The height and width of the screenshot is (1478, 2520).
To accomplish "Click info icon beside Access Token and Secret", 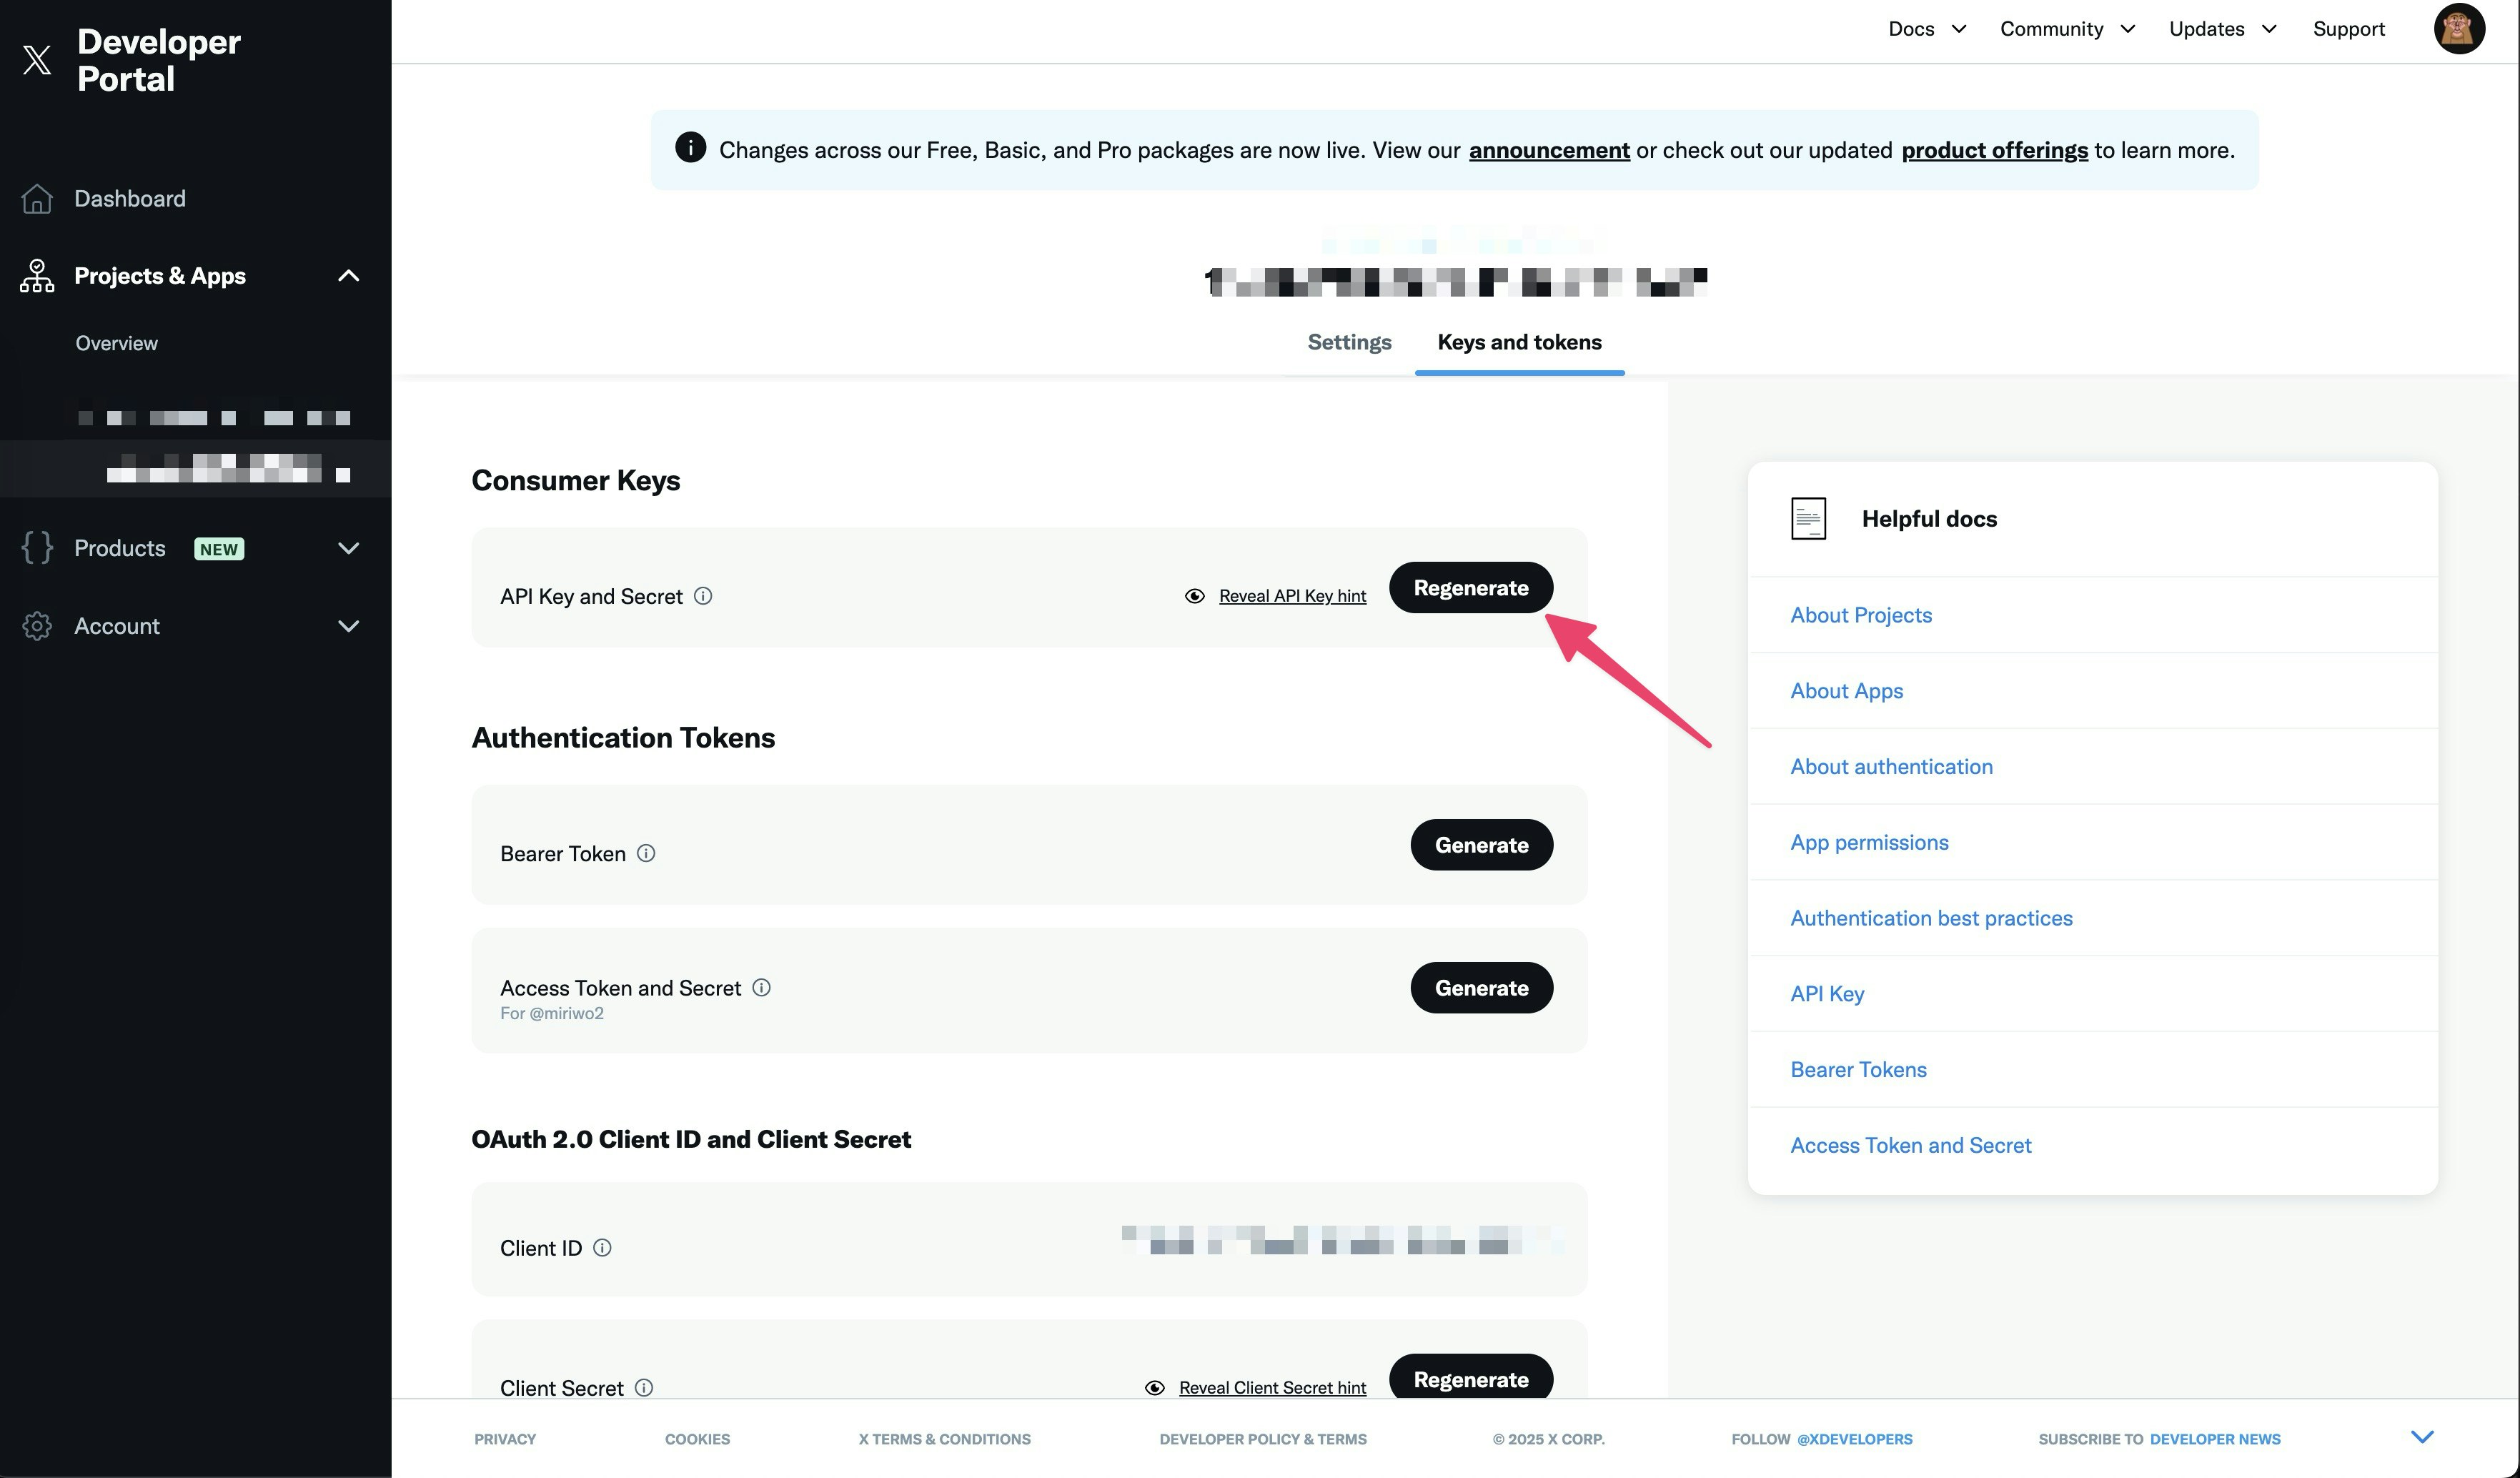I will click(x=761, y=988).
